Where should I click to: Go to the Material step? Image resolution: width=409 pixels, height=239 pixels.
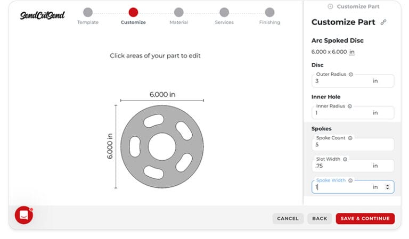[179, 12]
